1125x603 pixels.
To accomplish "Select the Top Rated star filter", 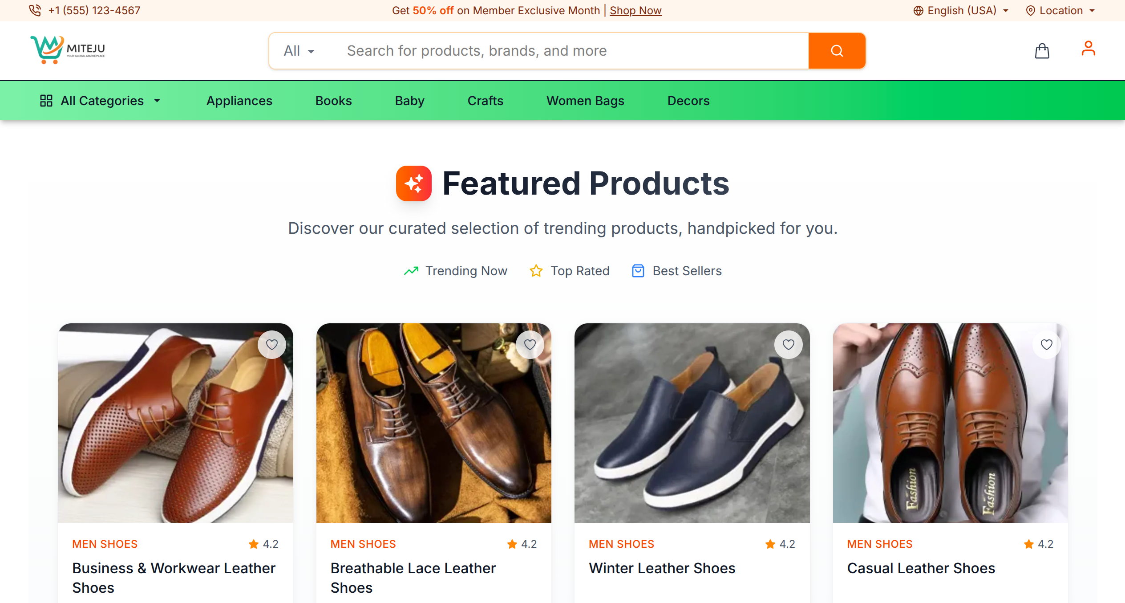I will click(536, 271).
